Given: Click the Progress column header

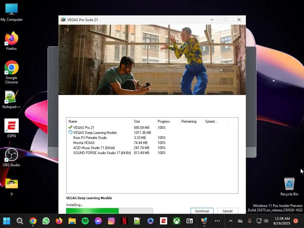Looking at the screenshot, I should [x=167, y=121].
